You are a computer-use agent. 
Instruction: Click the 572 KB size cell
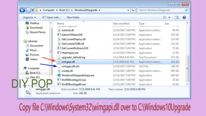coord(175,57)
